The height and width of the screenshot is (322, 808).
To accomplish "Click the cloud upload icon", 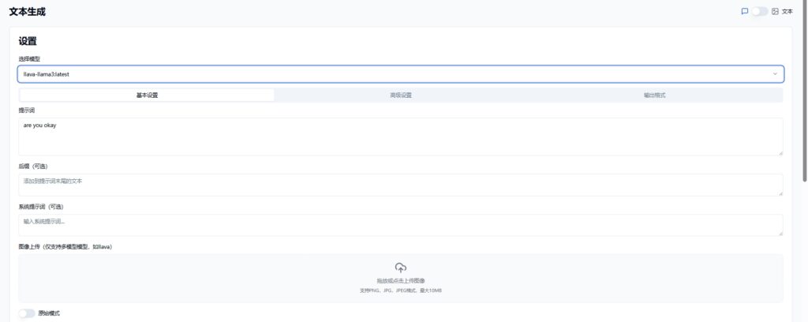I will pos(401,268).
